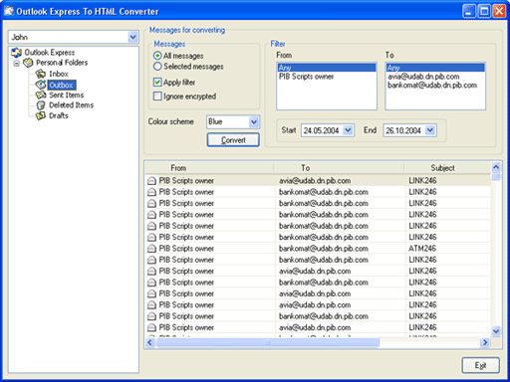Click the Personal Folders icon
The image size is (510, 382).
28,63
